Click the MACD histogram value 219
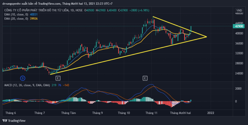This screenshot has height=125, width=248. 54,85
